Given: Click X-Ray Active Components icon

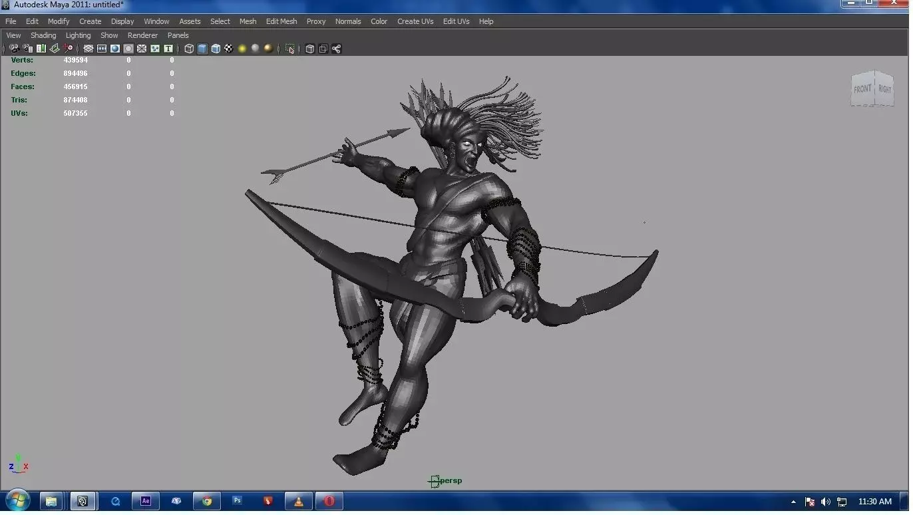Looking at the screenshot, I should click(323, 49).
